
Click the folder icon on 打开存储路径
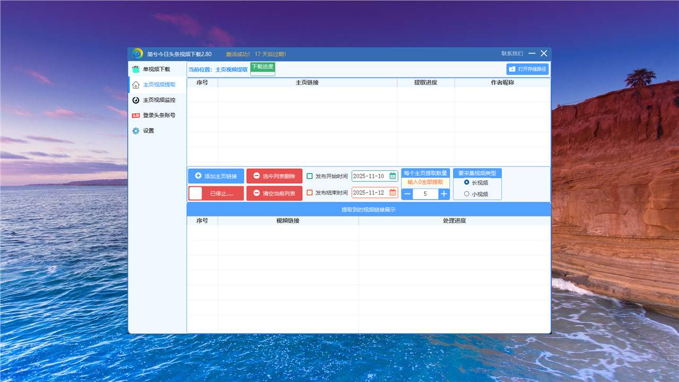(x=512, y=69)
